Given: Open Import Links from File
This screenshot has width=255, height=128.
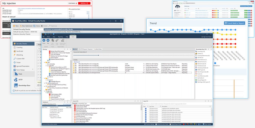Looking at the screenshot, I should click(x=63, y=41).
